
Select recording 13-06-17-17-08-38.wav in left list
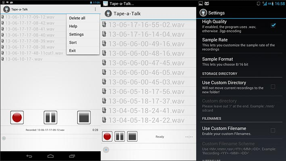pos(30,47)
